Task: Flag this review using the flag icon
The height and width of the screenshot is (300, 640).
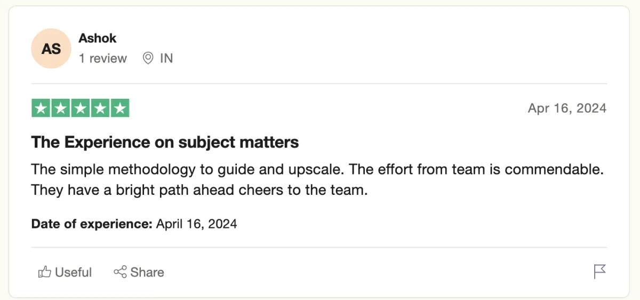Action: (599, 272)
